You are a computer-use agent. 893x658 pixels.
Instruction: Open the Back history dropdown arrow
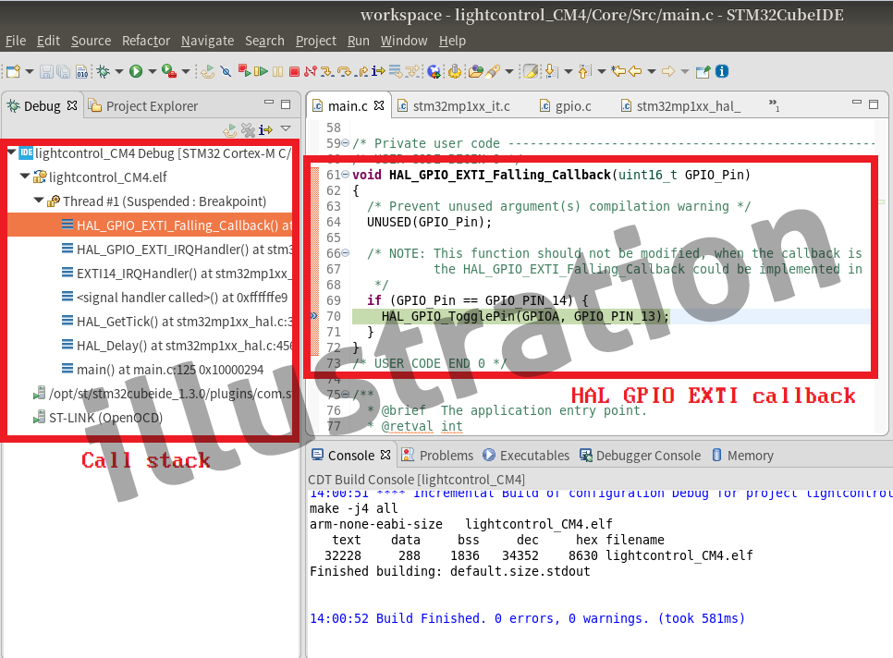[x=652, y=71]
